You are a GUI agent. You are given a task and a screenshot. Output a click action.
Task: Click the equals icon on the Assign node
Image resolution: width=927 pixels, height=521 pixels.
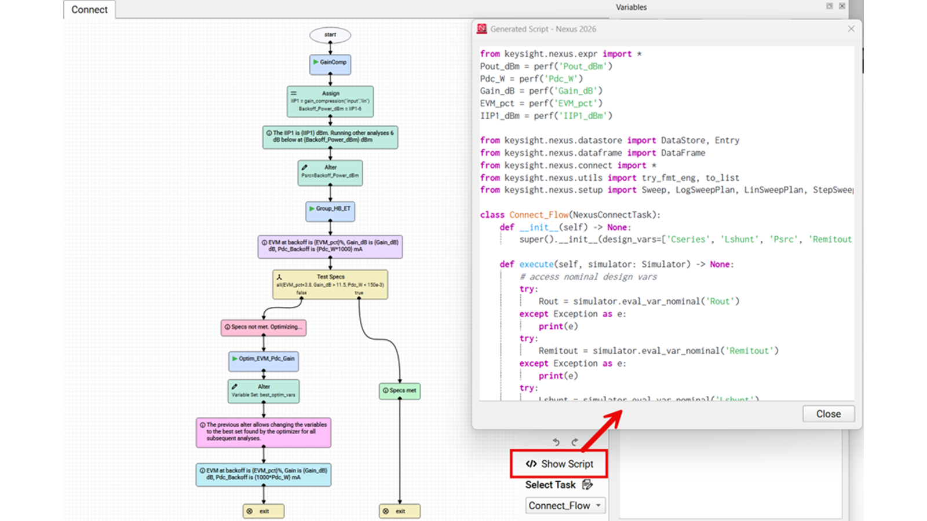click(x=294, y=93)
